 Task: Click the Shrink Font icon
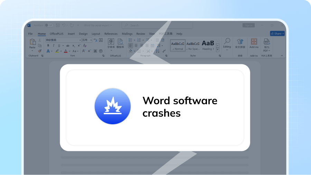click(x=89, y=51)
